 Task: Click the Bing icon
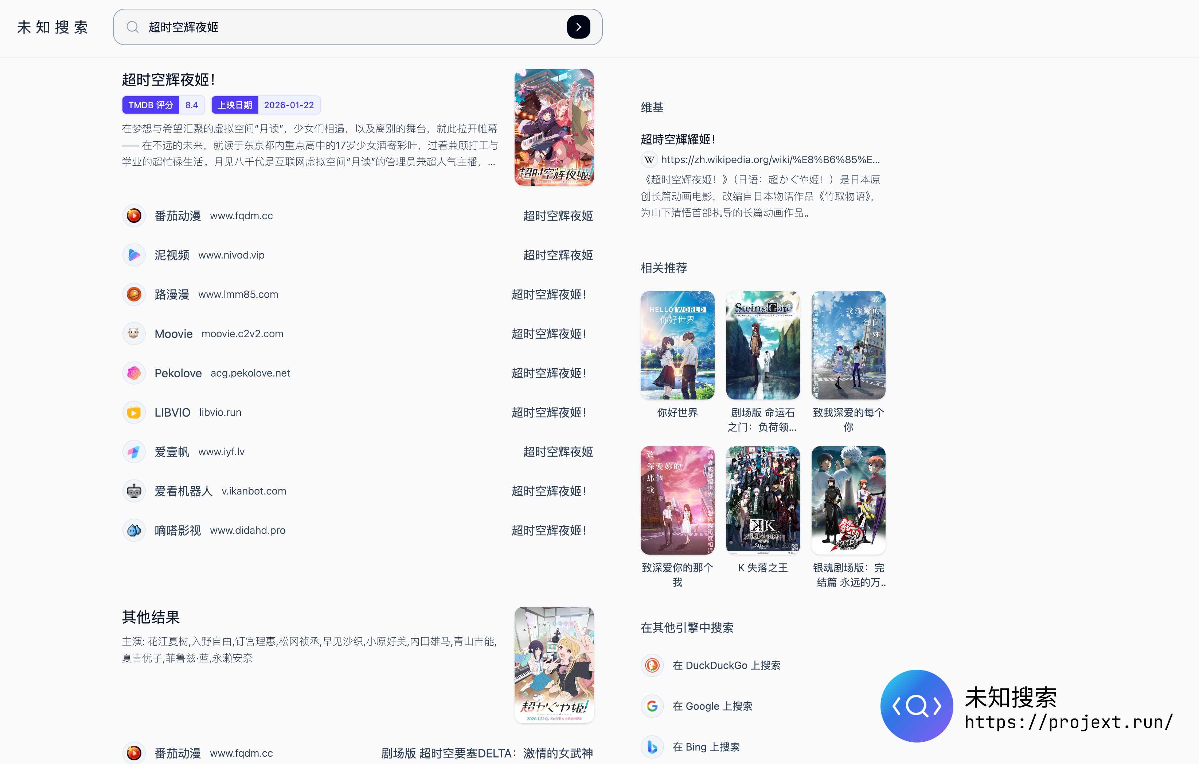coord(652,747)
